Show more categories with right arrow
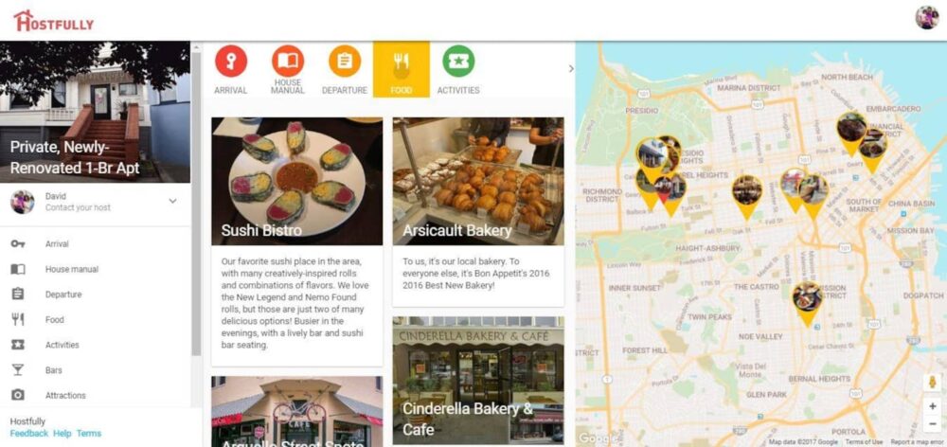The image size is (947, 447). 571,69
